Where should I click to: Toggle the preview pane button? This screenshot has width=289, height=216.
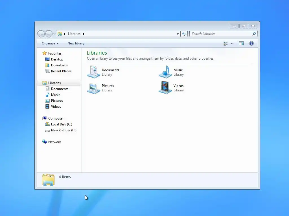[241, 43]
